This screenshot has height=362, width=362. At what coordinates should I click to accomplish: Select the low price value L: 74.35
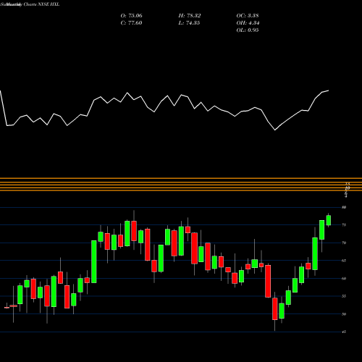pyautogui.click(x=189, y=23)
